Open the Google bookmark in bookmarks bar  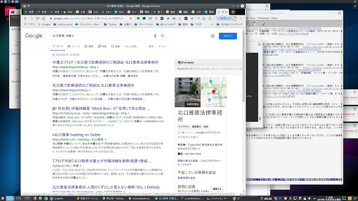pos(44,24)
